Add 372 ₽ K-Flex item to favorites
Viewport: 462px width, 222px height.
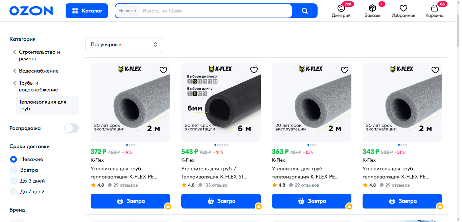pyautogui.click(x=163, y=70)
